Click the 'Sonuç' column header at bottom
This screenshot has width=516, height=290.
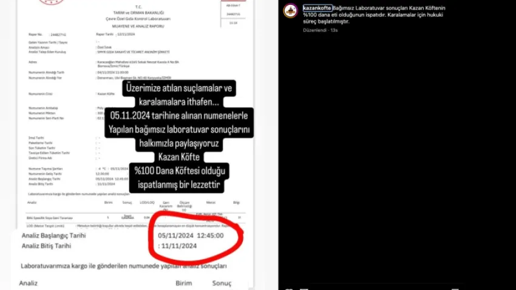pyautogui.click(x=222, y=283)
